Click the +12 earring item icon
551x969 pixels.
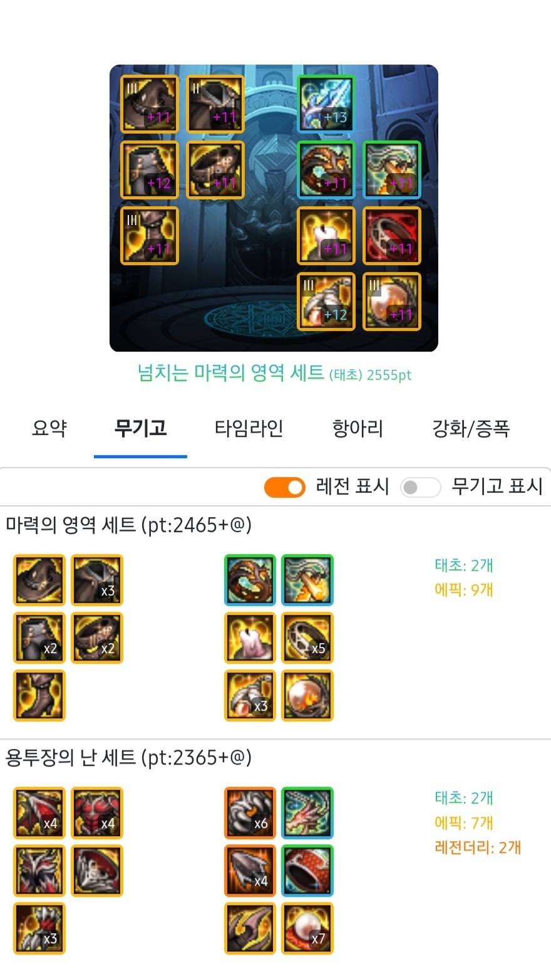[326, 301]
